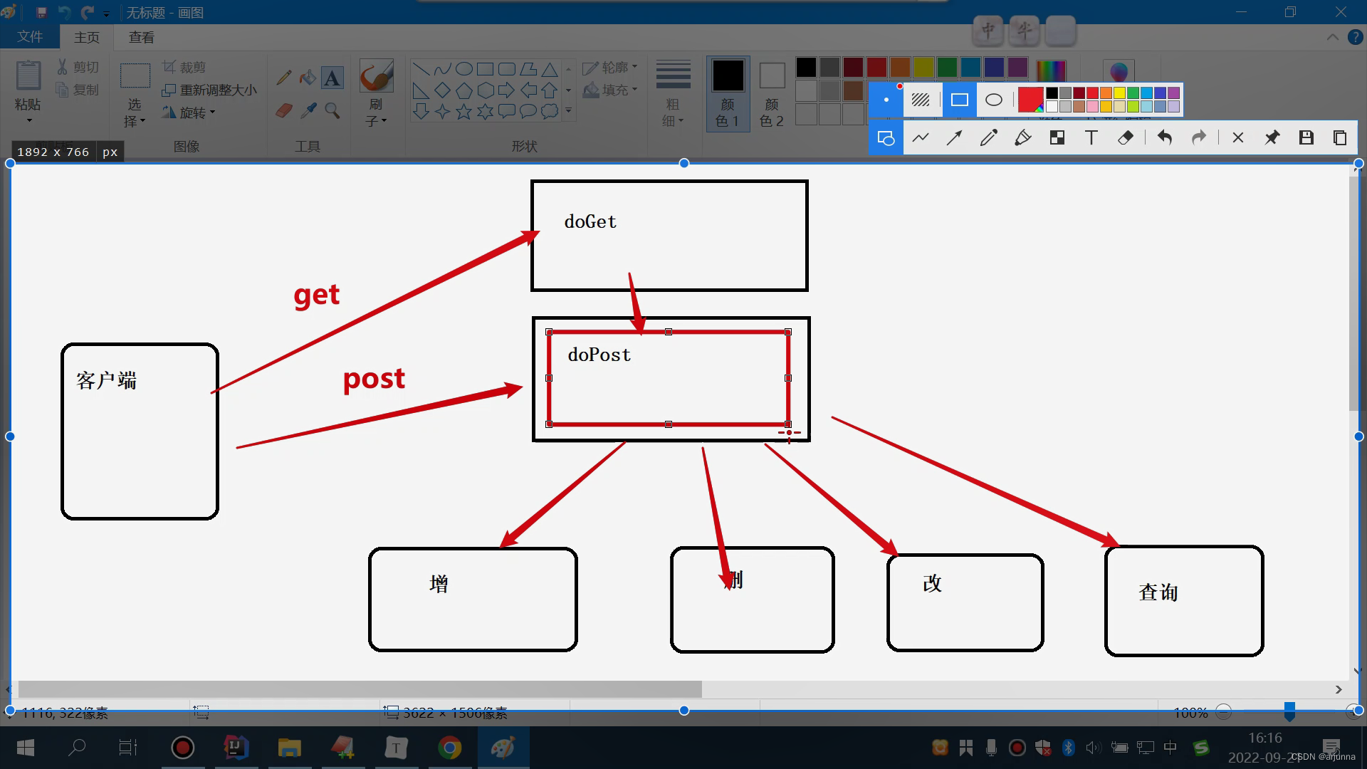Select the pencil tool in annotation toolbar
This screenshot has height=769, width=1367.
point(988,138)
